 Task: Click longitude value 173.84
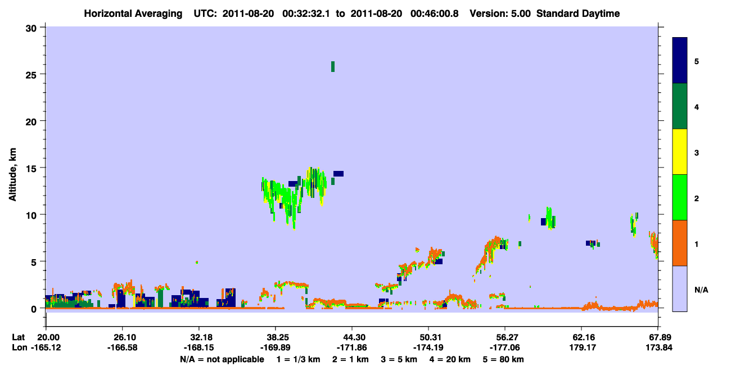tap(658, 348)
